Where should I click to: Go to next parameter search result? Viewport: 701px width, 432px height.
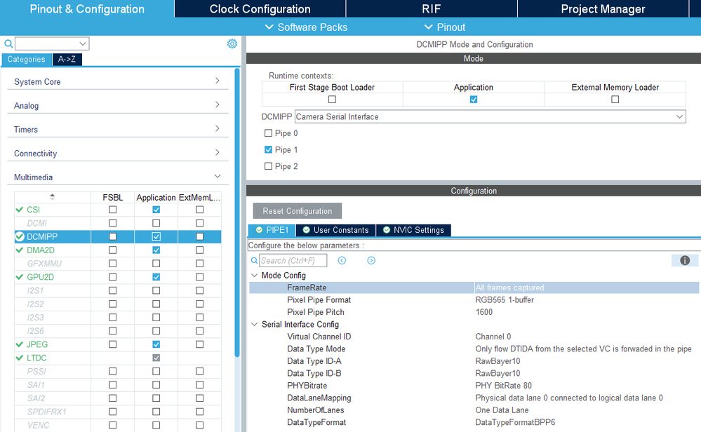coord(371,260)
